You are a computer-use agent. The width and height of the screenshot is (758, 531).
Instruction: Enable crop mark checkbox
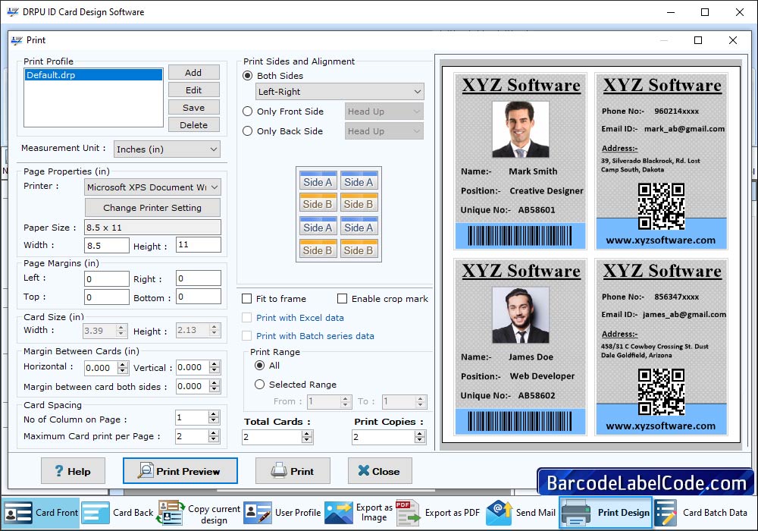(x=343, y=299)
